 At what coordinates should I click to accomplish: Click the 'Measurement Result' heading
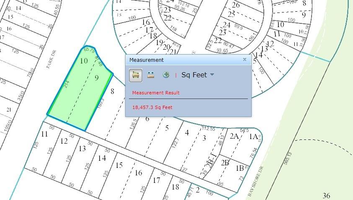click(x=156, y=93)
